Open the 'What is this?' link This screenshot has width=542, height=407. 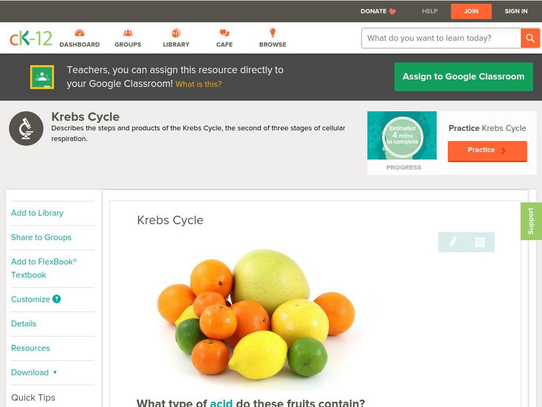point(199,84)
